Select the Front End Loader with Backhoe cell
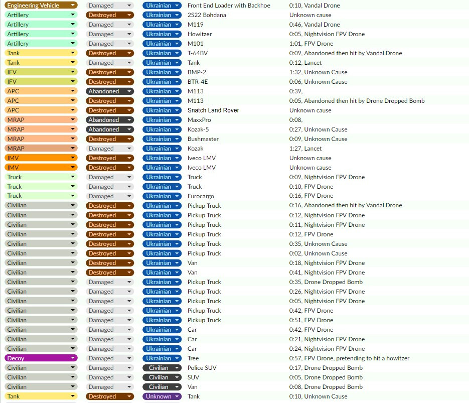The image size is (469, 403). click(229, 6)
